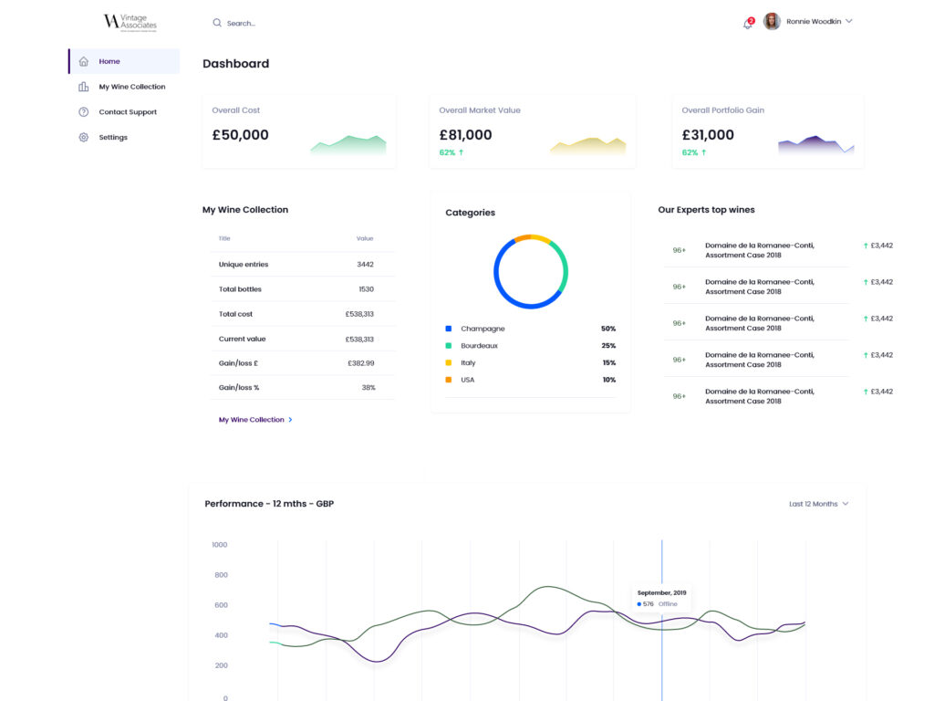Screen dimensions: 934x701
Task: Click the Gain/loss % value 38%
Action: click(x=368, y=387)
